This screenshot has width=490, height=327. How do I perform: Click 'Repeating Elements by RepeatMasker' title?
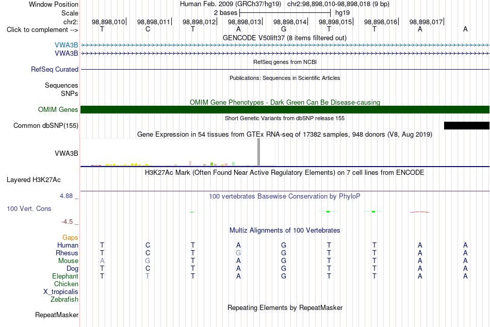pos(285,307)
